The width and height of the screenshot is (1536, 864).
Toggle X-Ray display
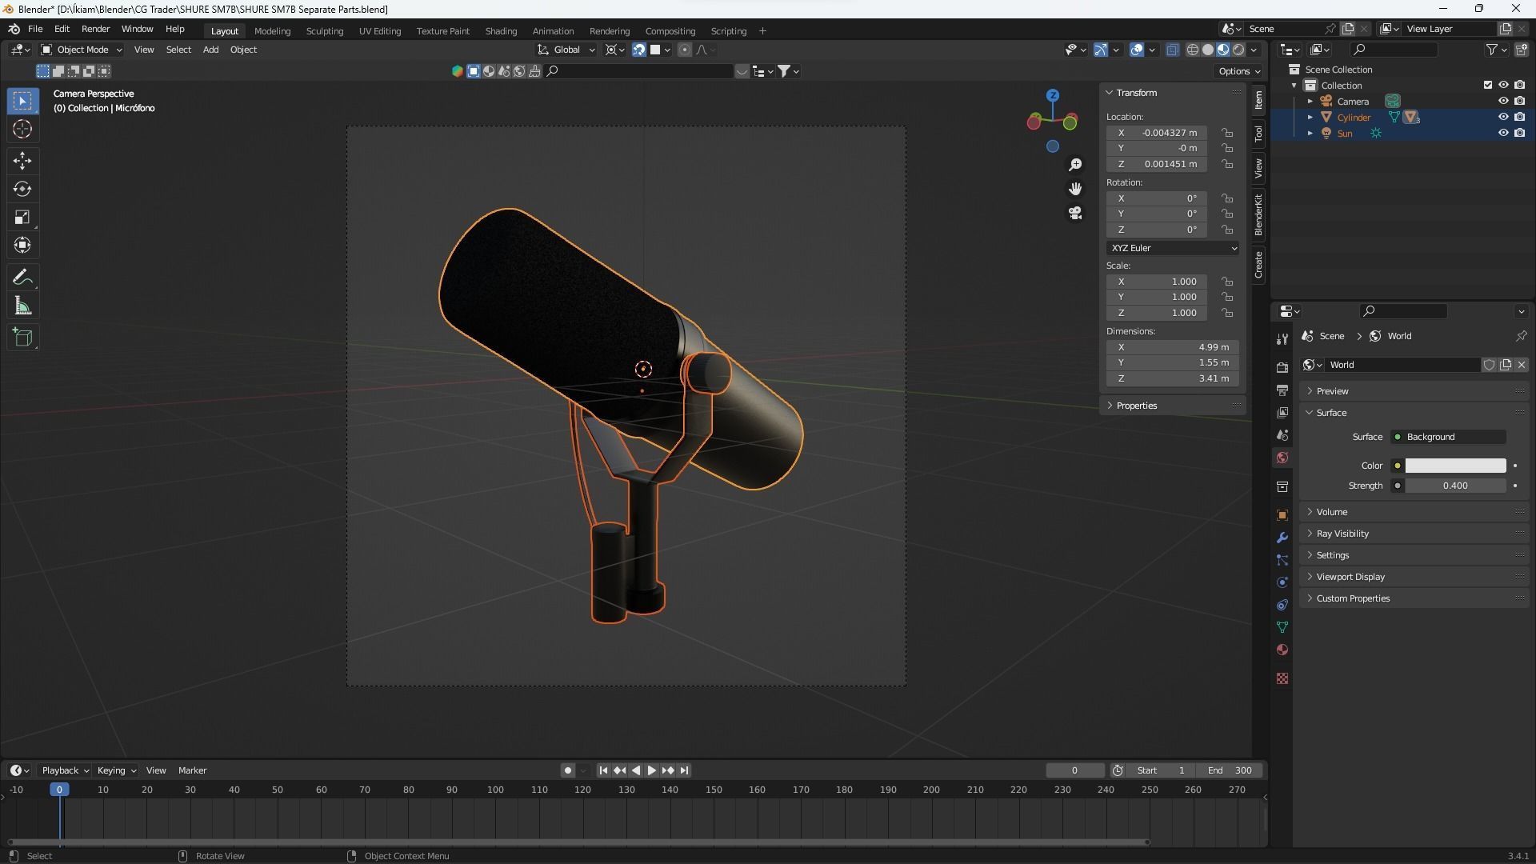point(1173,50)
